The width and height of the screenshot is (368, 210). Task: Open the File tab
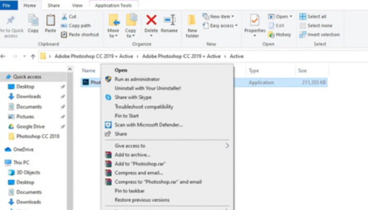(8, 5)
